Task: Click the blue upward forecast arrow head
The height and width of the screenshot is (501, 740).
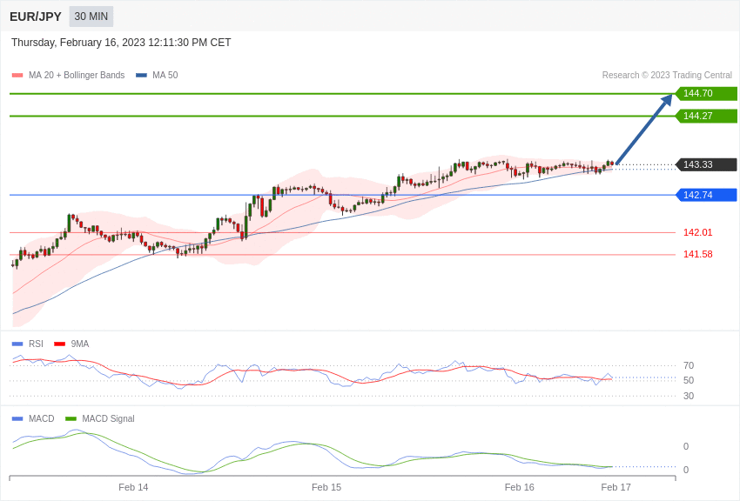Action: point(667,100)
